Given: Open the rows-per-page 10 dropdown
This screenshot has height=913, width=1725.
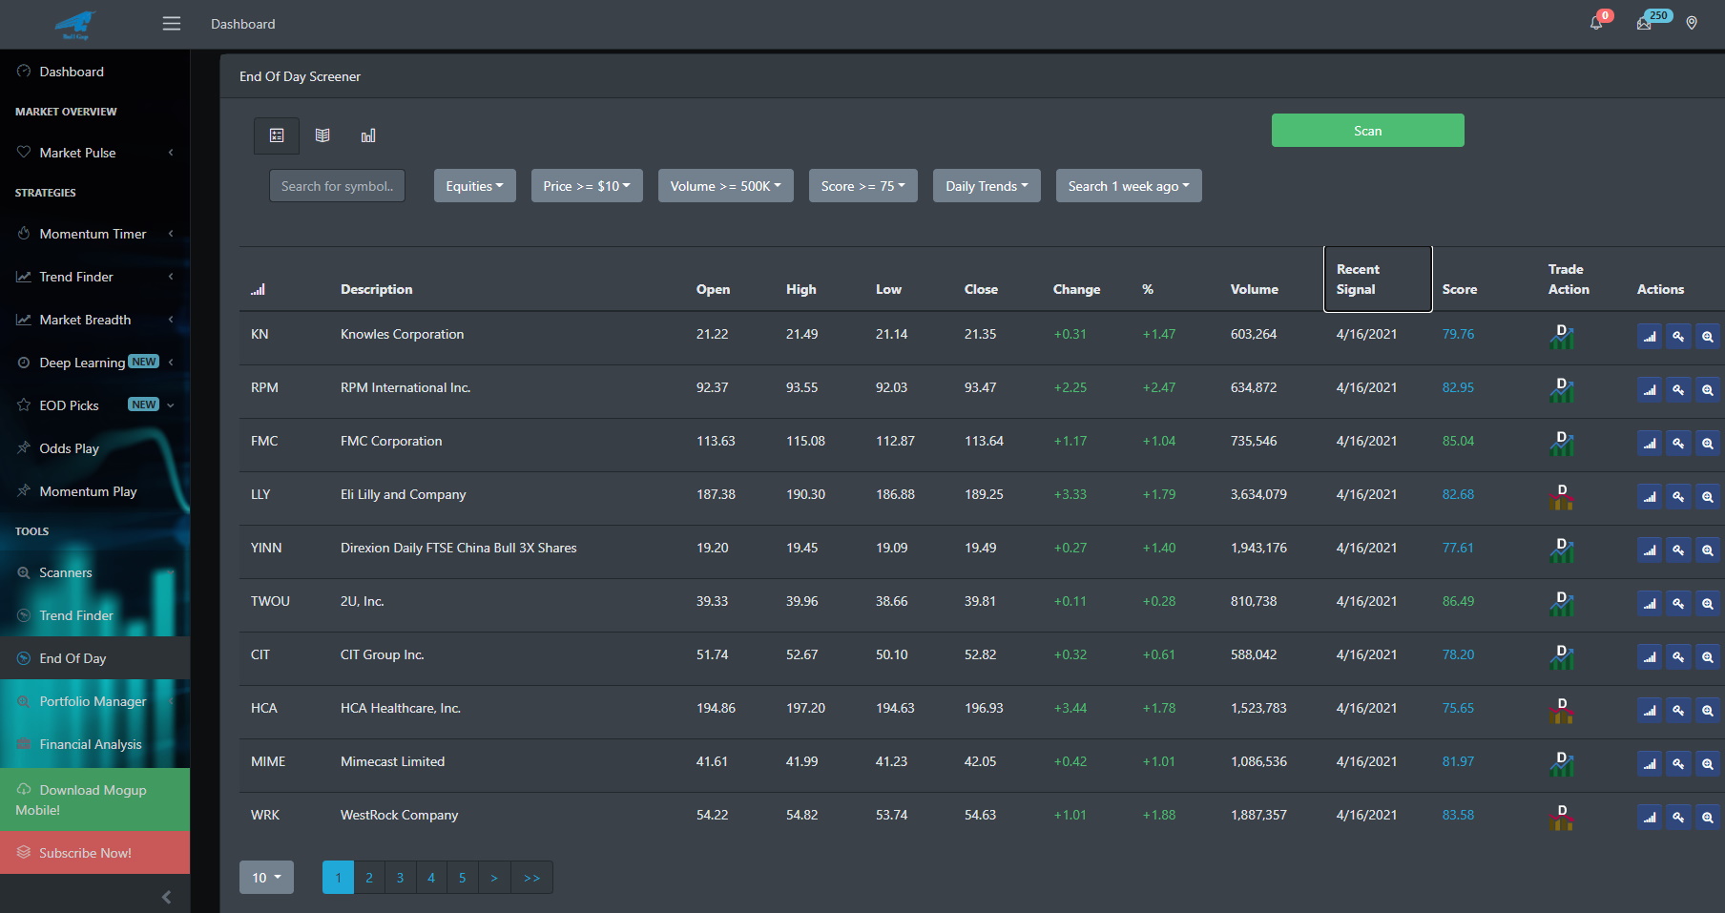Looking at the screenshot, I should [x=266, y=878].
